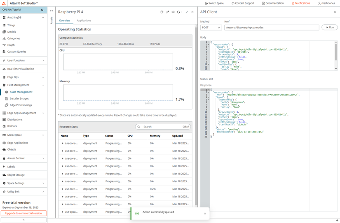340x223 pixels.
Task: Open Objects under Marketplace
Action: (x=12, y=150)
